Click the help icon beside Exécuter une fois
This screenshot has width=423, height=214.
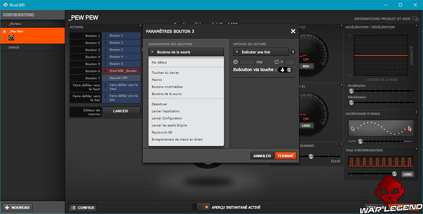tap(293, 52)
